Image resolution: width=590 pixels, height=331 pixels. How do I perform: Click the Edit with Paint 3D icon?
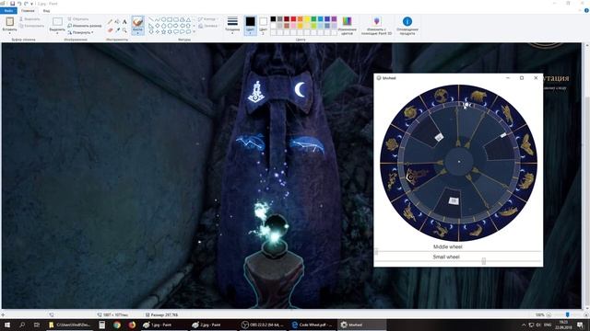[x=377, y=21]
